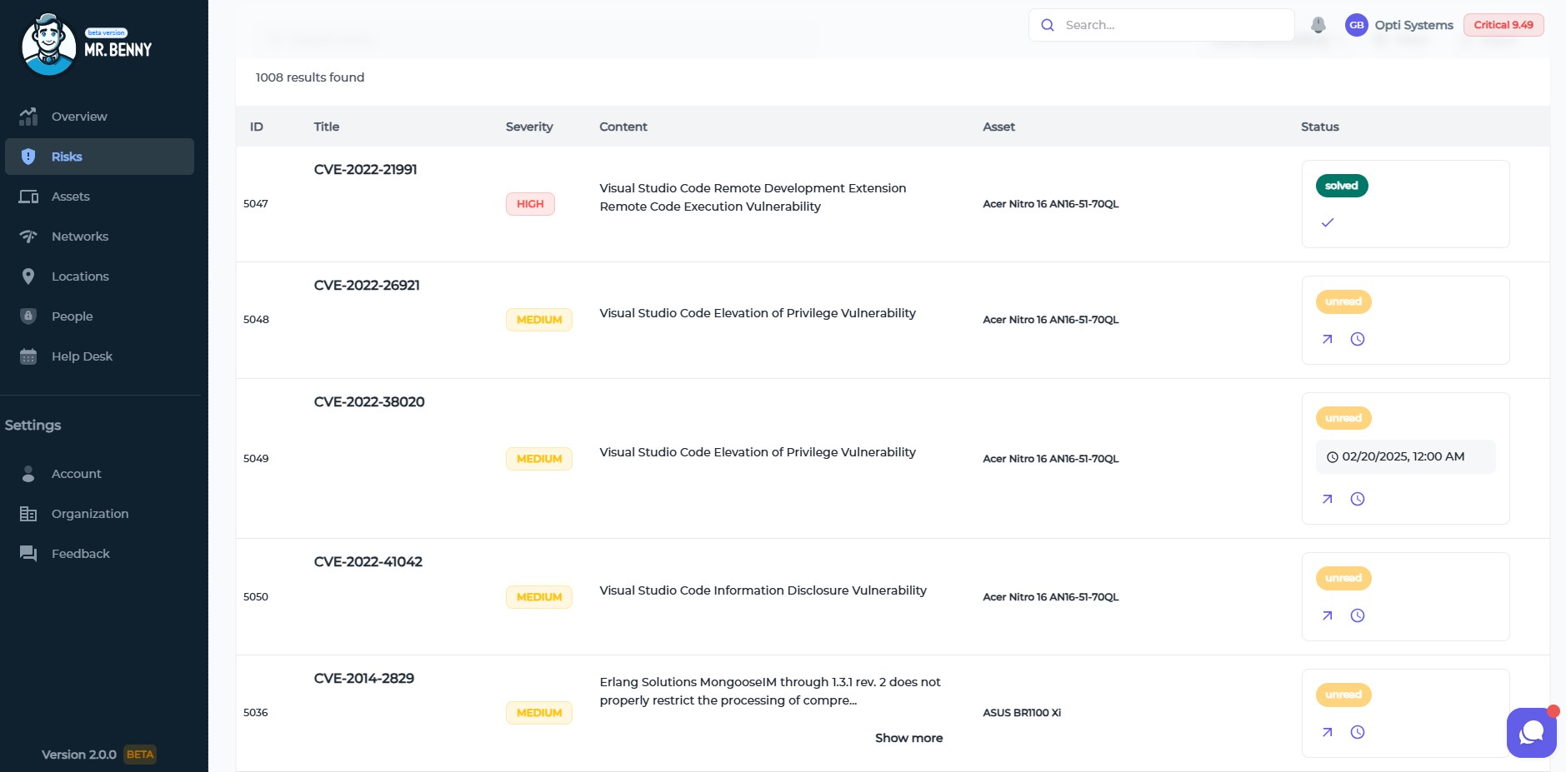Open CVE-2022-26921 via arrow icon

pyautogui.click(x=1327, y=339)
